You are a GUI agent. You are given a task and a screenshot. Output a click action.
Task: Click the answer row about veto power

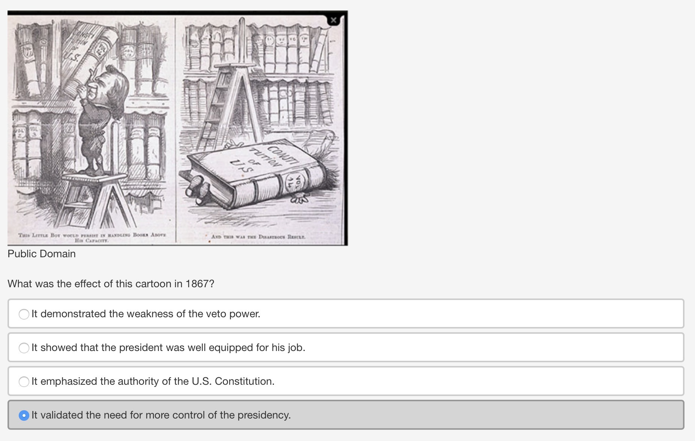coord(346,313)
